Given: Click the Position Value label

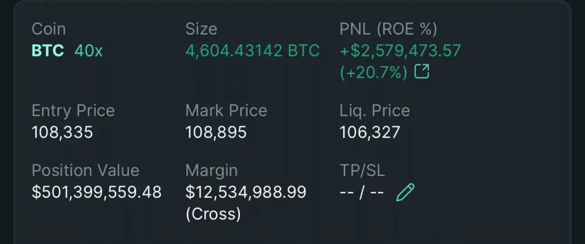Looking at the screenshot, I should [86, 170].
